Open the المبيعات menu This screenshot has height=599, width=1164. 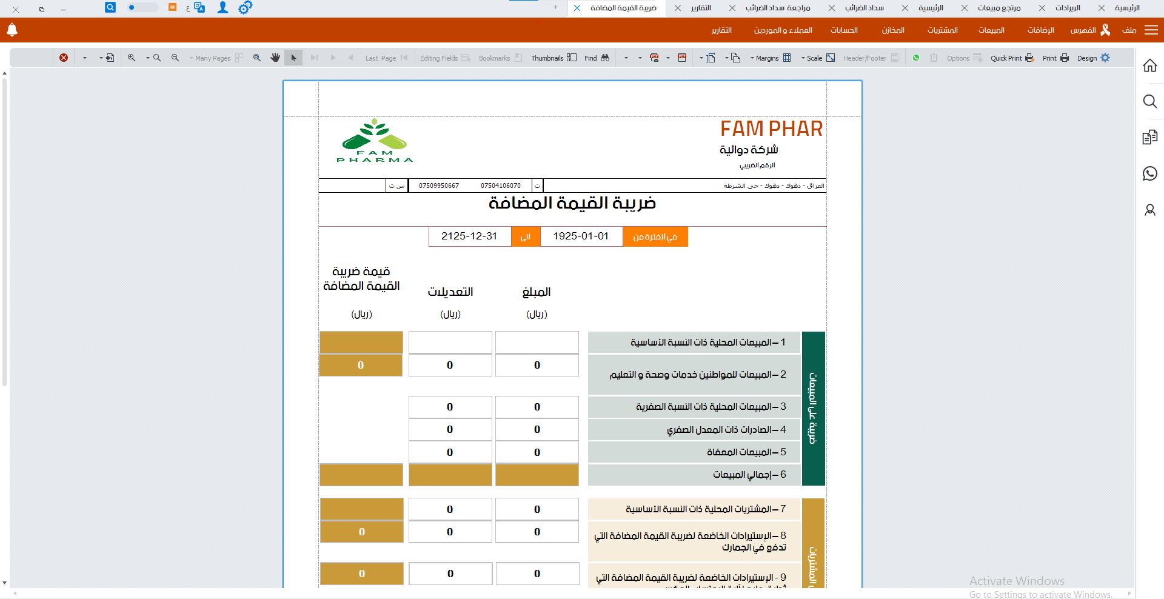pos(991,30)
